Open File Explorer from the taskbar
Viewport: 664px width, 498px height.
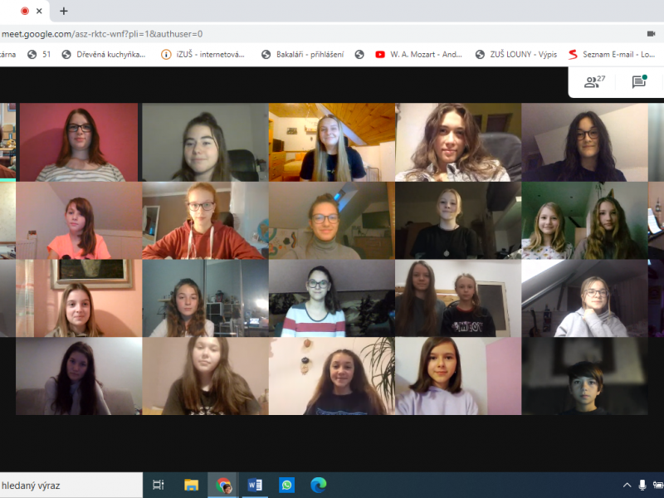pos(191,485)
